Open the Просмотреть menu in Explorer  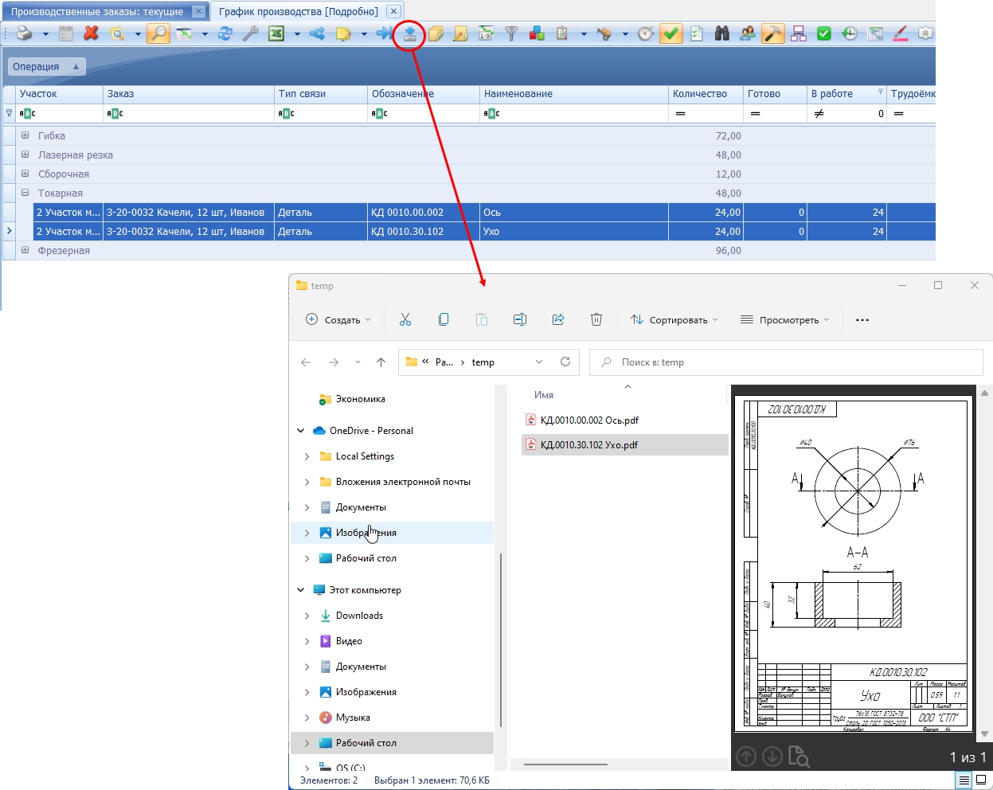tap(784, 319)
